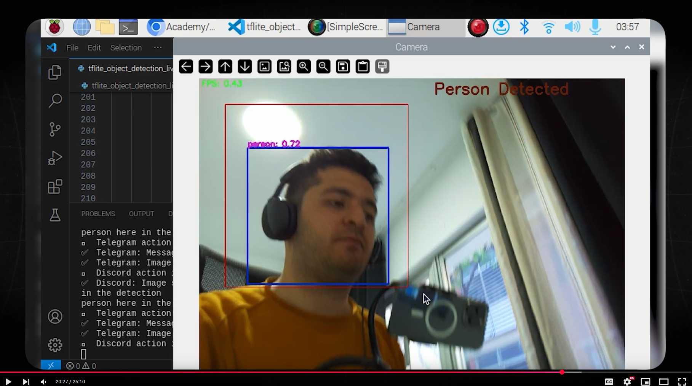The height and width of the screenshot is (386, 692).
Task: Click the original size image icon
Action: (x=284, y=67)
